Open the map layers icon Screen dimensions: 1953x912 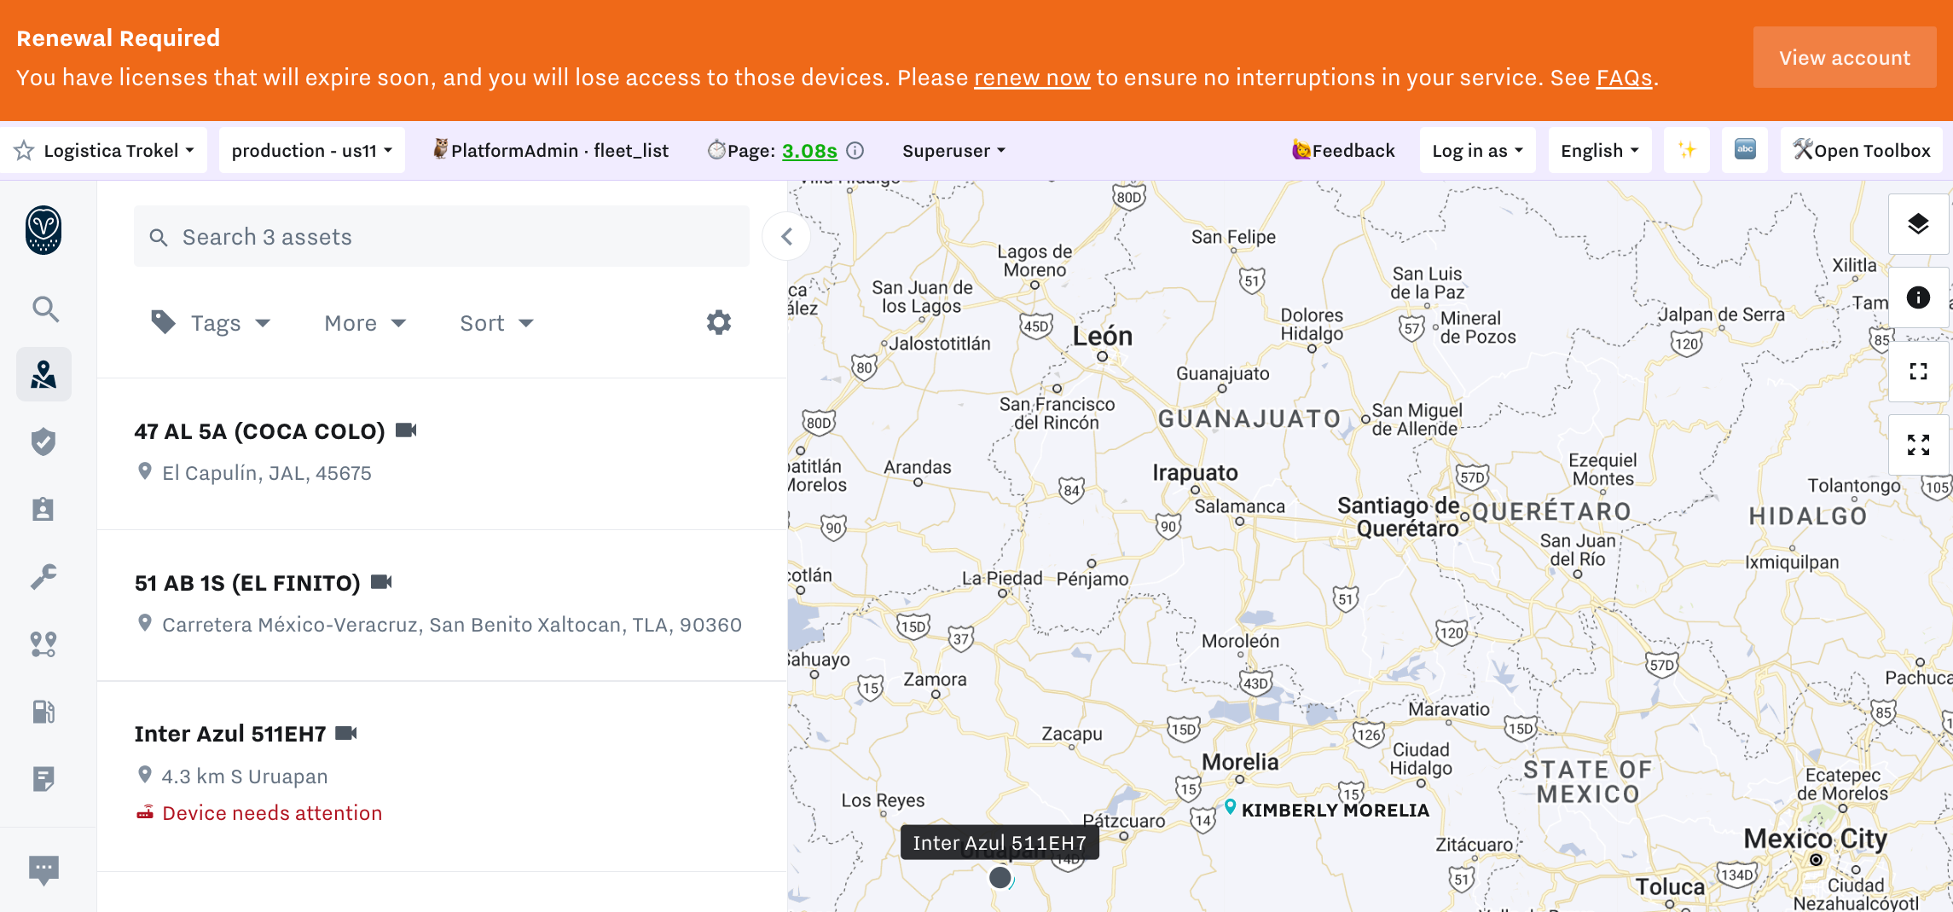(1918, 224)
